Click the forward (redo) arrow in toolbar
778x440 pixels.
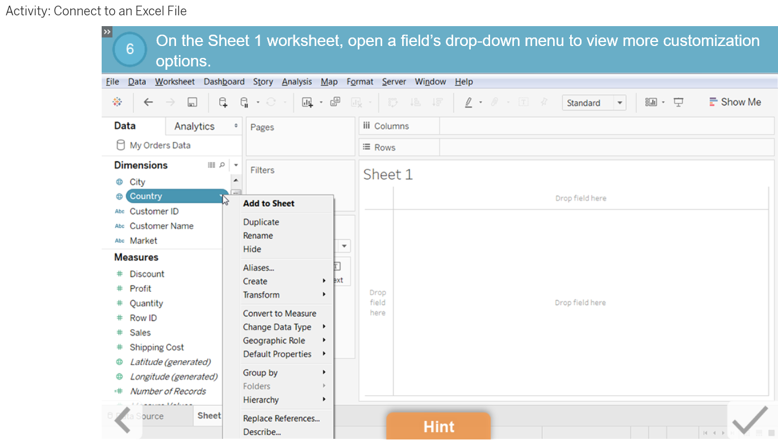click(170, 102)
